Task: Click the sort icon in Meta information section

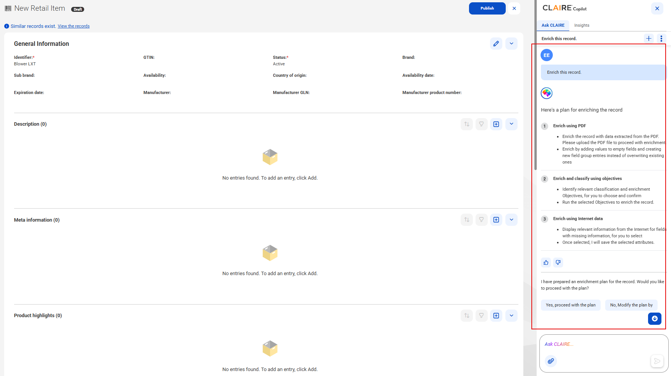Action: tap(467, 220)
